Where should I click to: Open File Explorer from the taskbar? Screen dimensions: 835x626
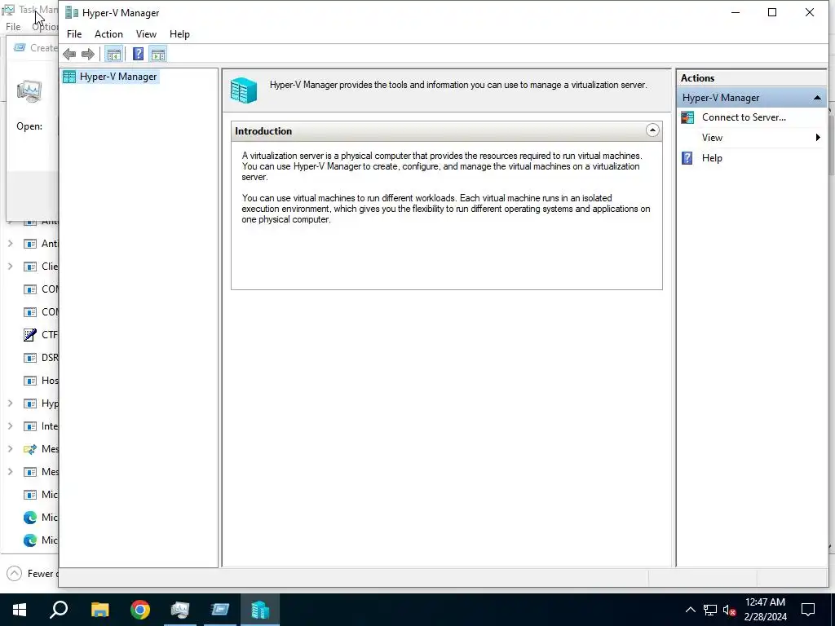99,610
